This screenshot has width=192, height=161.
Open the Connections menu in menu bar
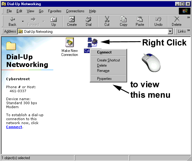click(x=75, y=11)
